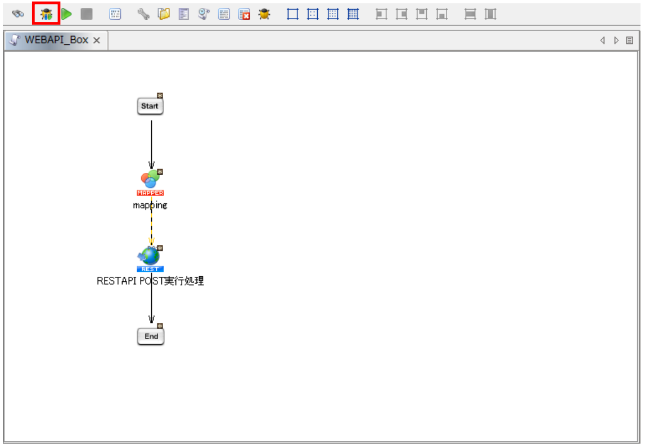Click the first gray alignment icon
645x447 pixels.
click(382, 15)
